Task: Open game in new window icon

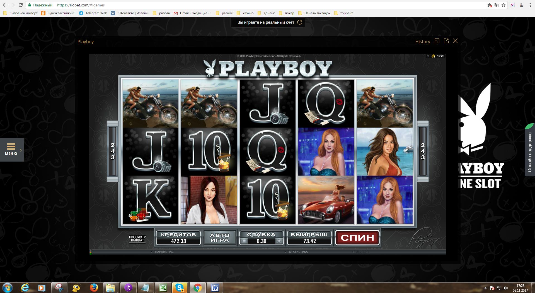Action: 446,41
